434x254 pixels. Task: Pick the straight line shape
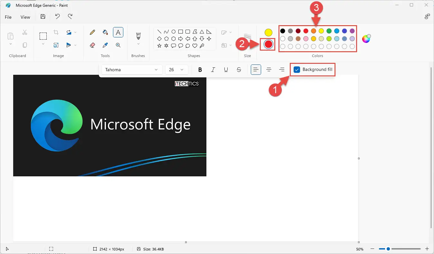(x=159, y=32)
